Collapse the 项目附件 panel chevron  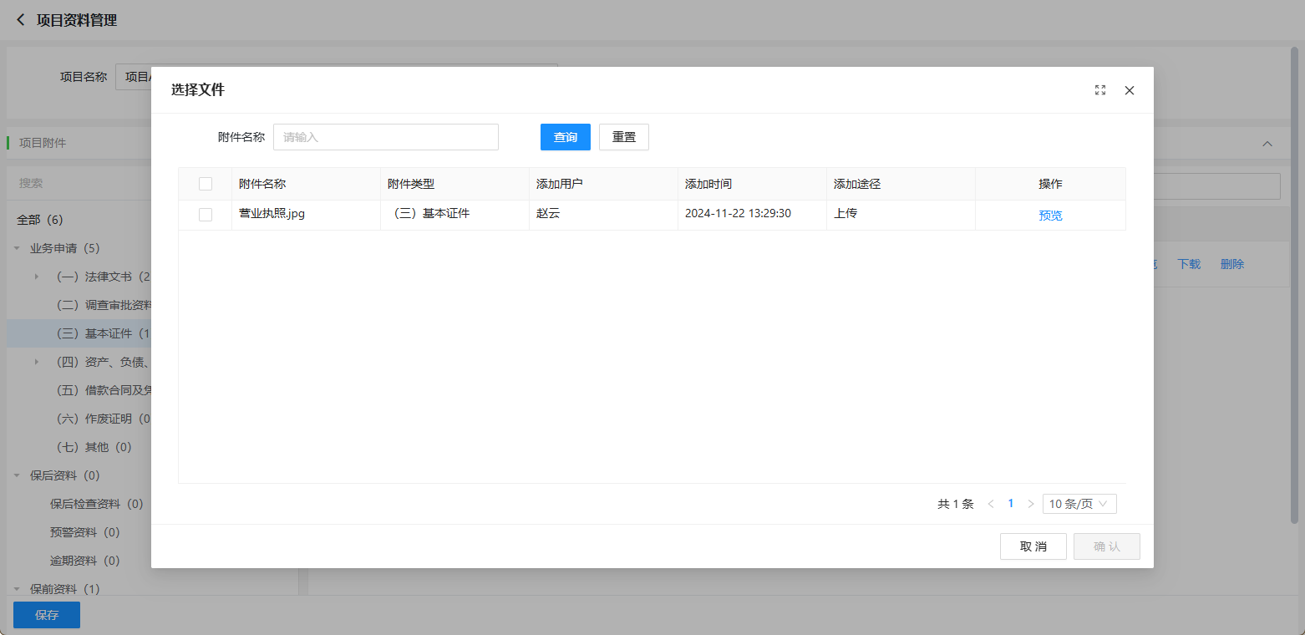point(1267,144)
